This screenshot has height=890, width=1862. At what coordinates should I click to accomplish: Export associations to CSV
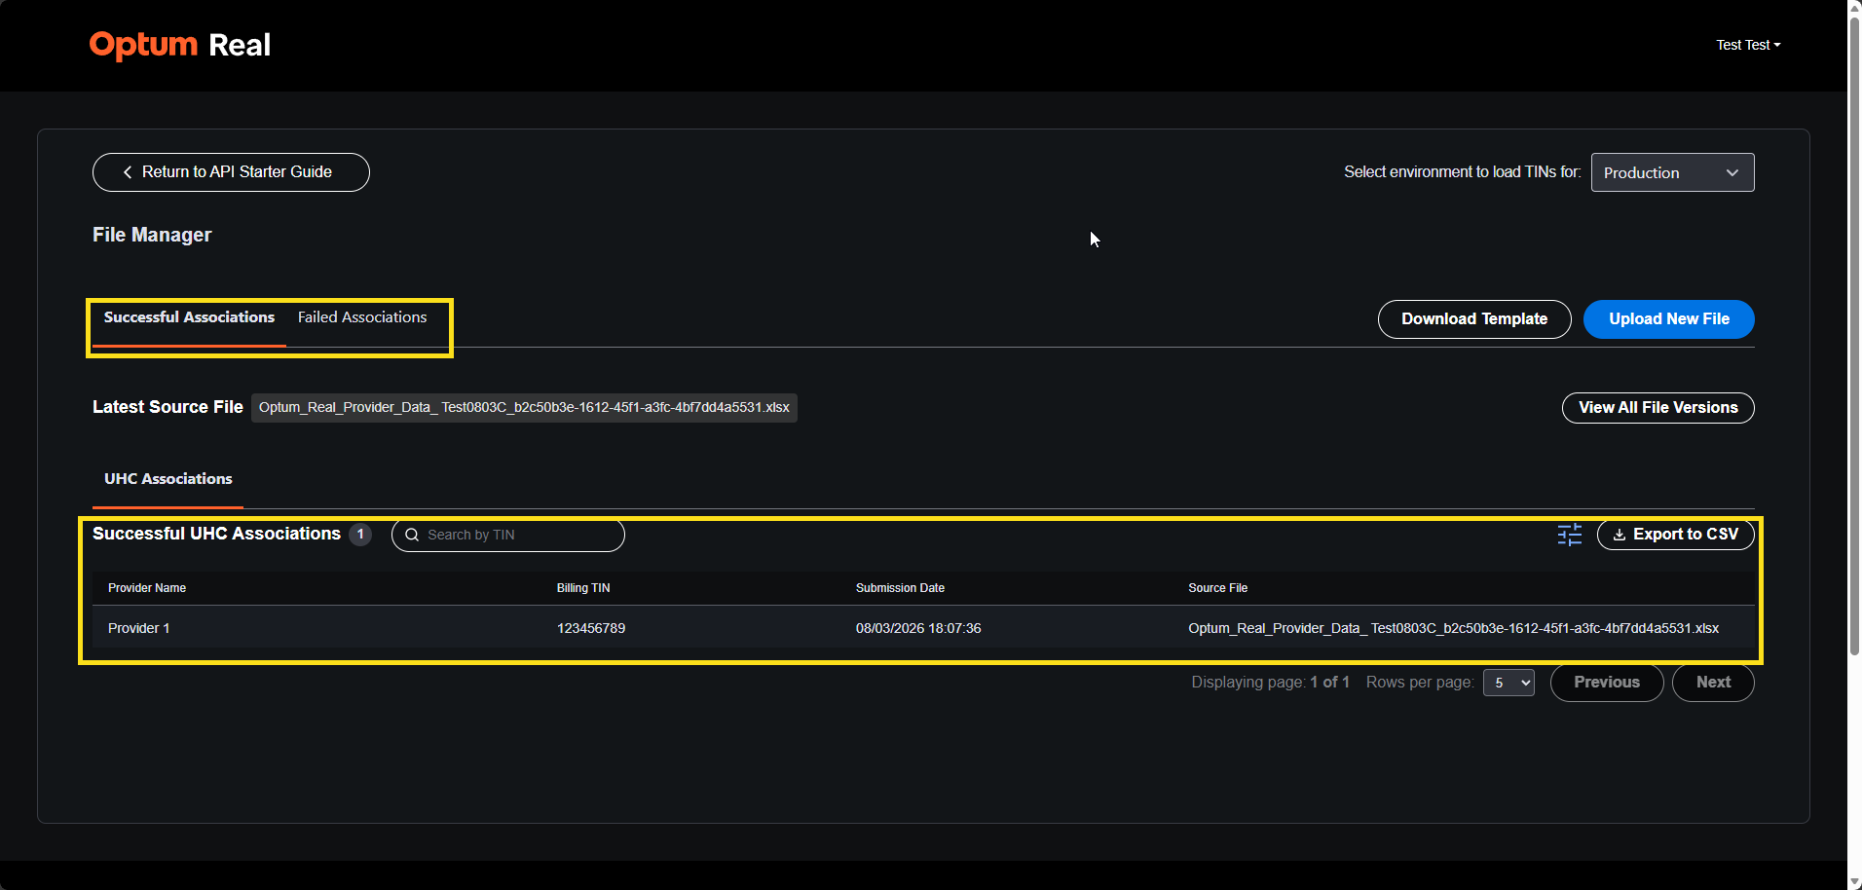click(1675, 535)
